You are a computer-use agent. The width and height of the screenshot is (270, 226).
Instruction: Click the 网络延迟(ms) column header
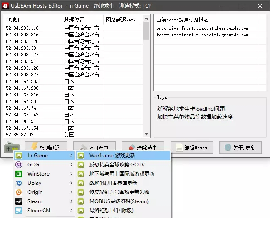[x=122, y=20]
